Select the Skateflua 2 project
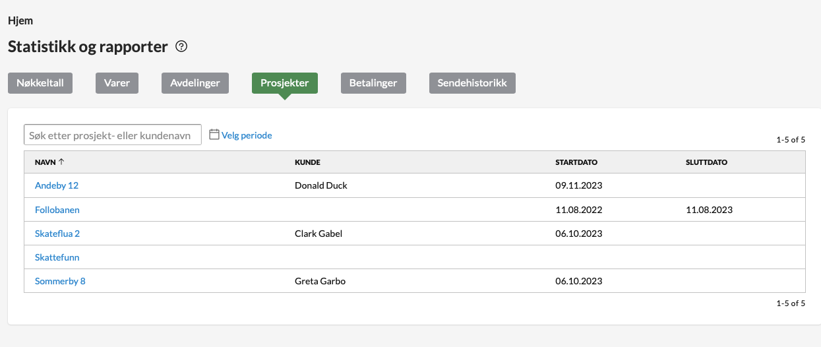This screenshot has height=347, width=821. (x=57, y=234)
